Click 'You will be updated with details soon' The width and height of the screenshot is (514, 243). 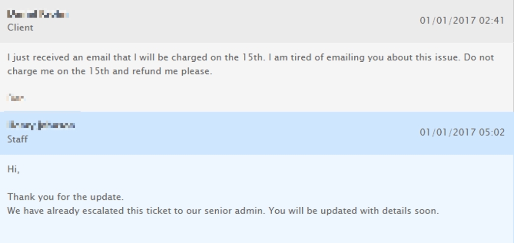click(353, 211)
